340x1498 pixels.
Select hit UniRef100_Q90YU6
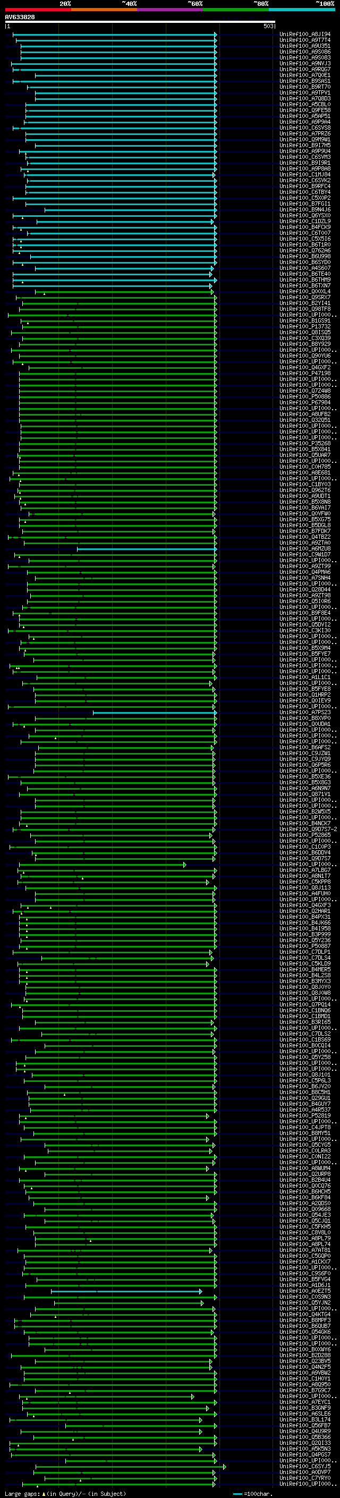[x=305, y=356]
